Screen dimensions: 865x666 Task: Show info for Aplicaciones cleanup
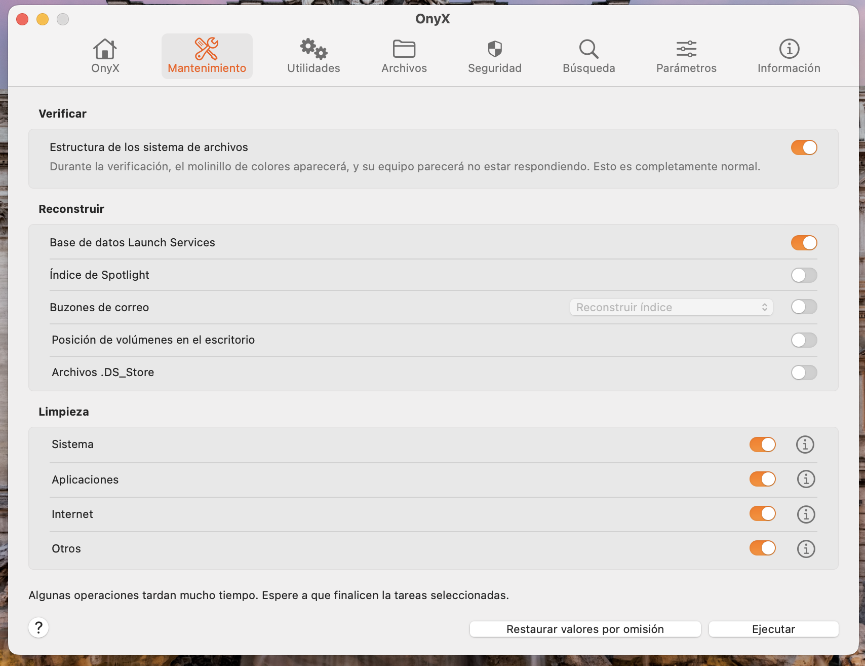pyautogui.click(x=806, y=479)
